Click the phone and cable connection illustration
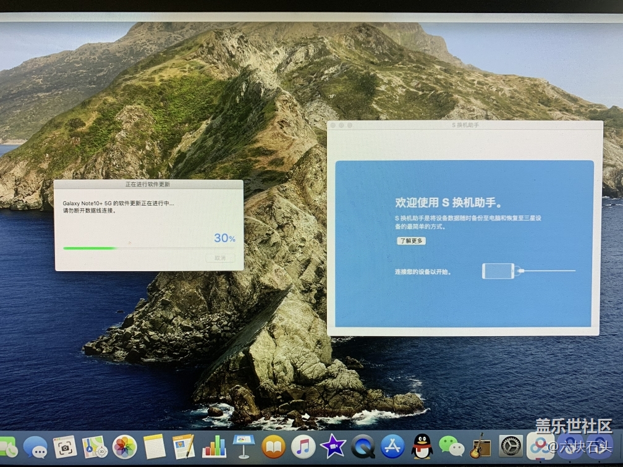The height and width of the screenshot is (467, 623). (x=528, y=271)
